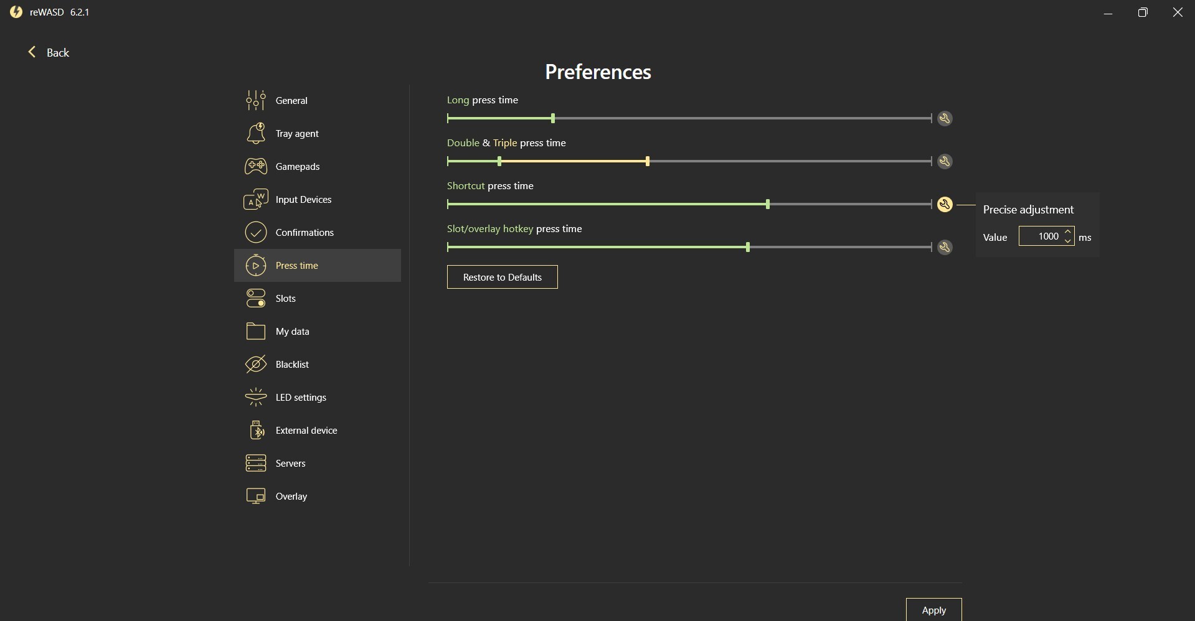Open precise adjustment for Double & Triple press
The width and height of the screenshot is (1195, 621).
tap(945, 162)
